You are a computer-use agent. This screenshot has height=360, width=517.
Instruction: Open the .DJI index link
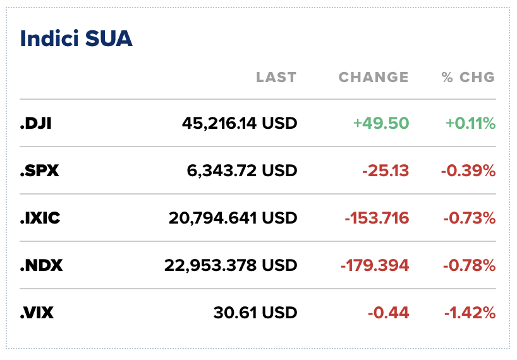tap(35, 123)
